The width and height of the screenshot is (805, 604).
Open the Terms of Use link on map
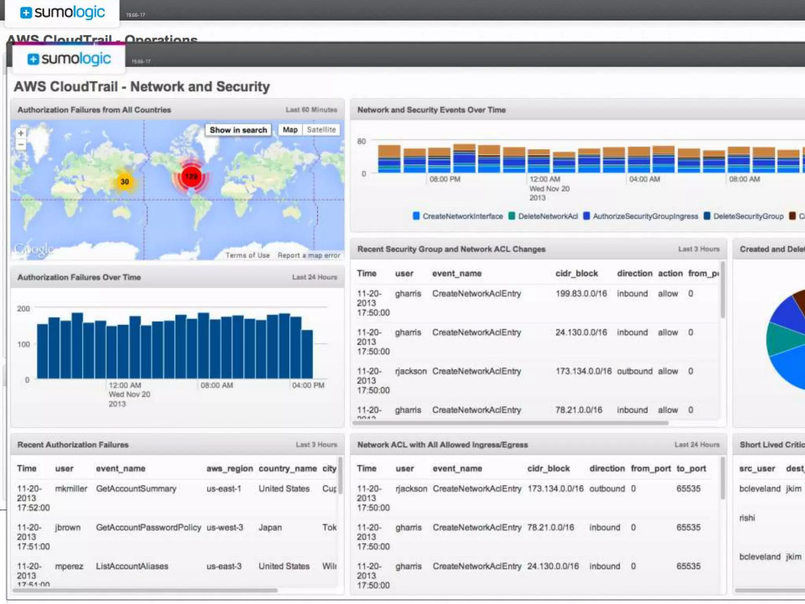tap(248, 255)
